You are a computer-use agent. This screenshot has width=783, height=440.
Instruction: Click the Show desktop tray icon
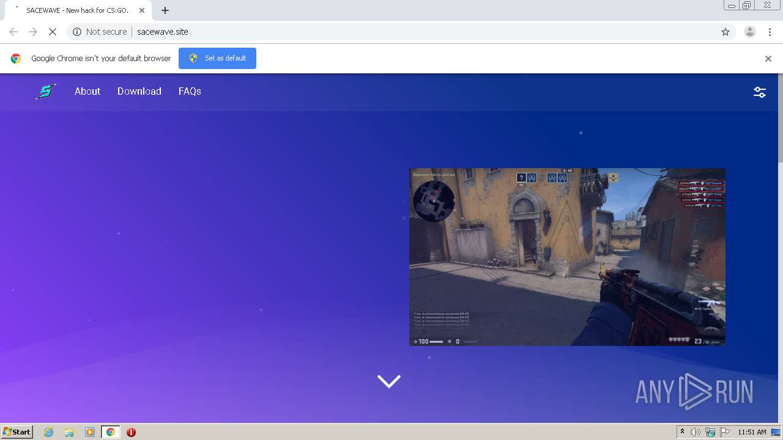tap(776, 432)
